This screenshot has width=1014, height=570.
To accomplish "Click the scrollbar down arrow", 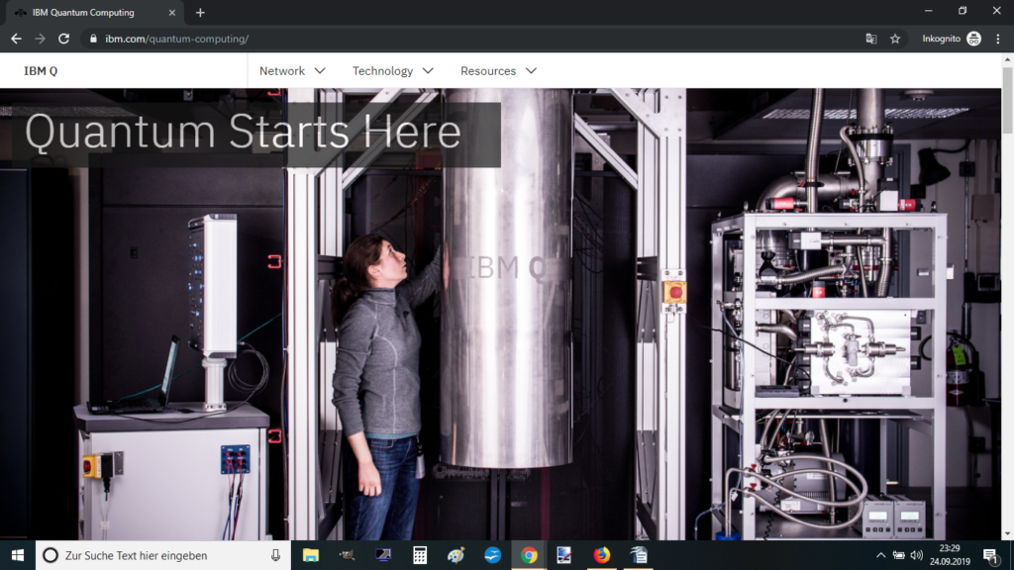I will click(x=1007, y=533).
